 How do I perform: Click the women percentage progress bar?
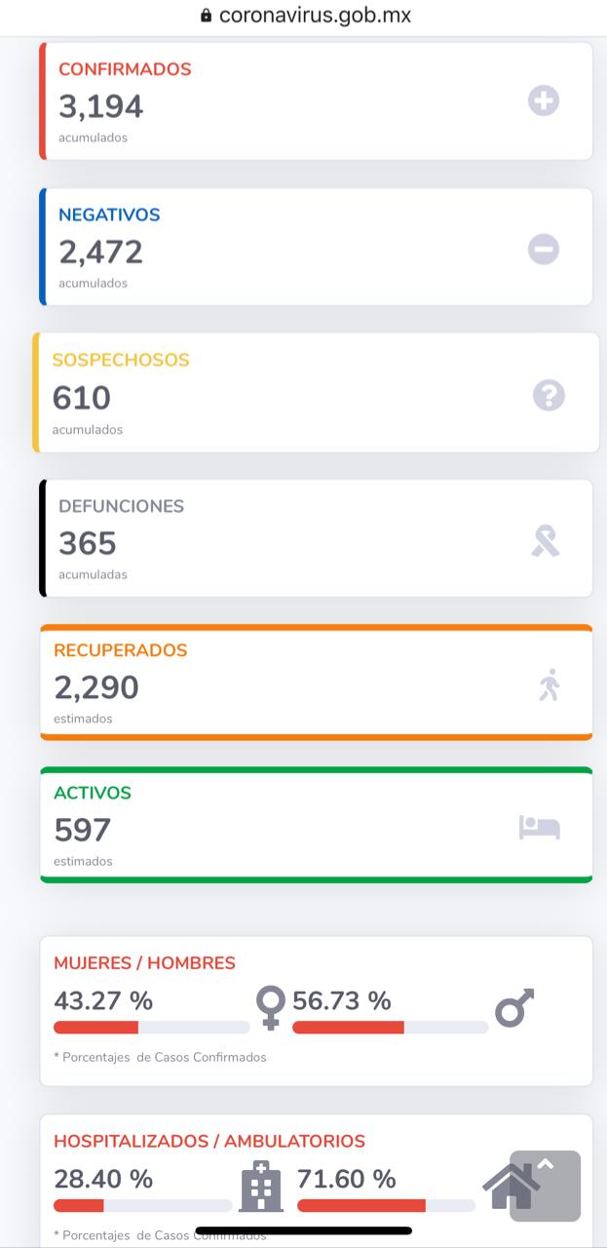pyautogui.click(x=152, y=1028)
